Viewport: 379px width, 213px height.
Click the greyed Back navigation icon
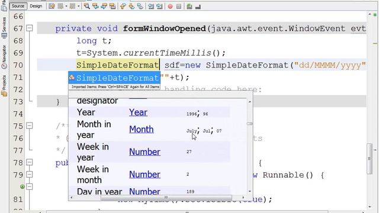tap(60, 7)
